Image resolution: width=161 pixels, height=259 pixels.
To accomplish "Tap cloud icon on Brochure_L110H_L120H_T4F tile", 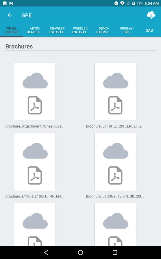I will tap(35, 151).
